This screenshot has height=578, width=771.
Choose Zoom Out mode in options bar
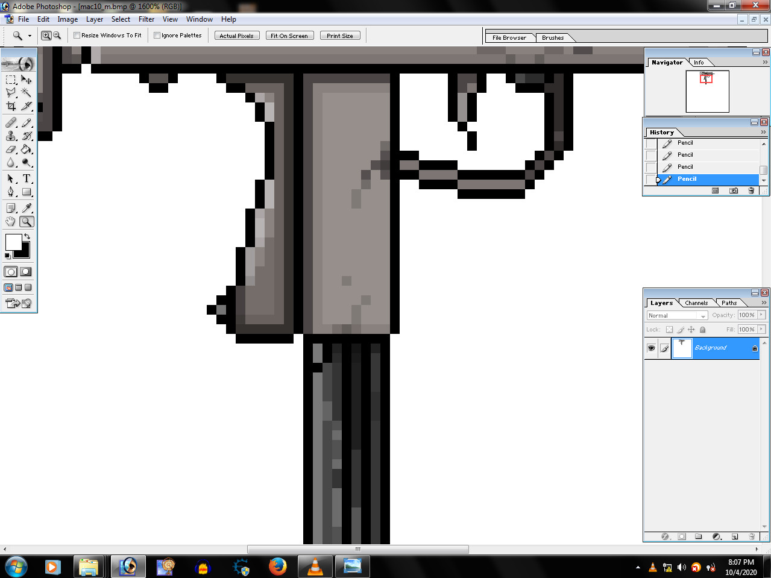pyautogui.click(x=57, y=36)
